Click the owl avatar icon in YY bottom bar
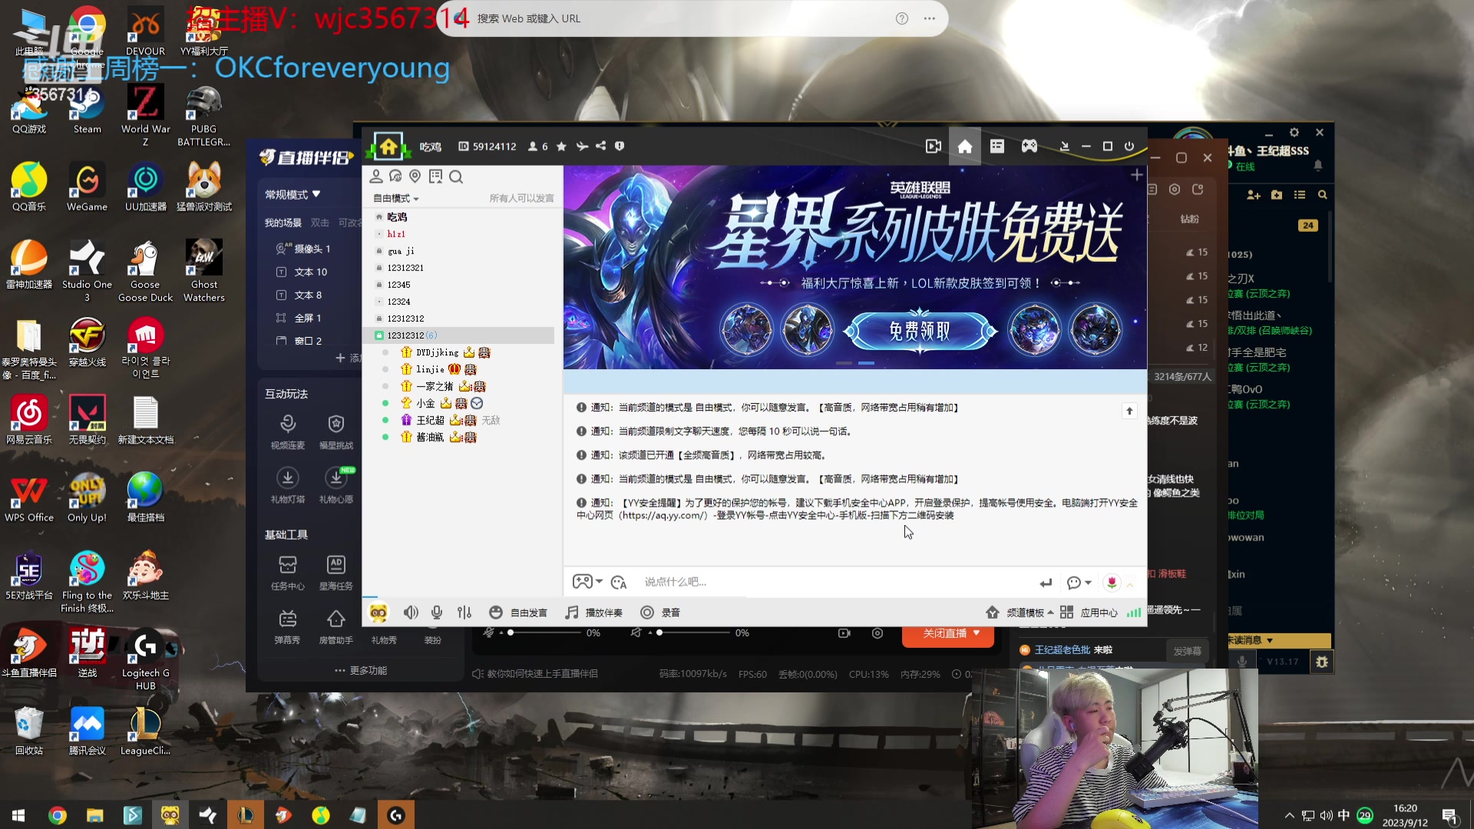Image resolution: width=1474 pixels, height=829 pixels. point(378,612)
